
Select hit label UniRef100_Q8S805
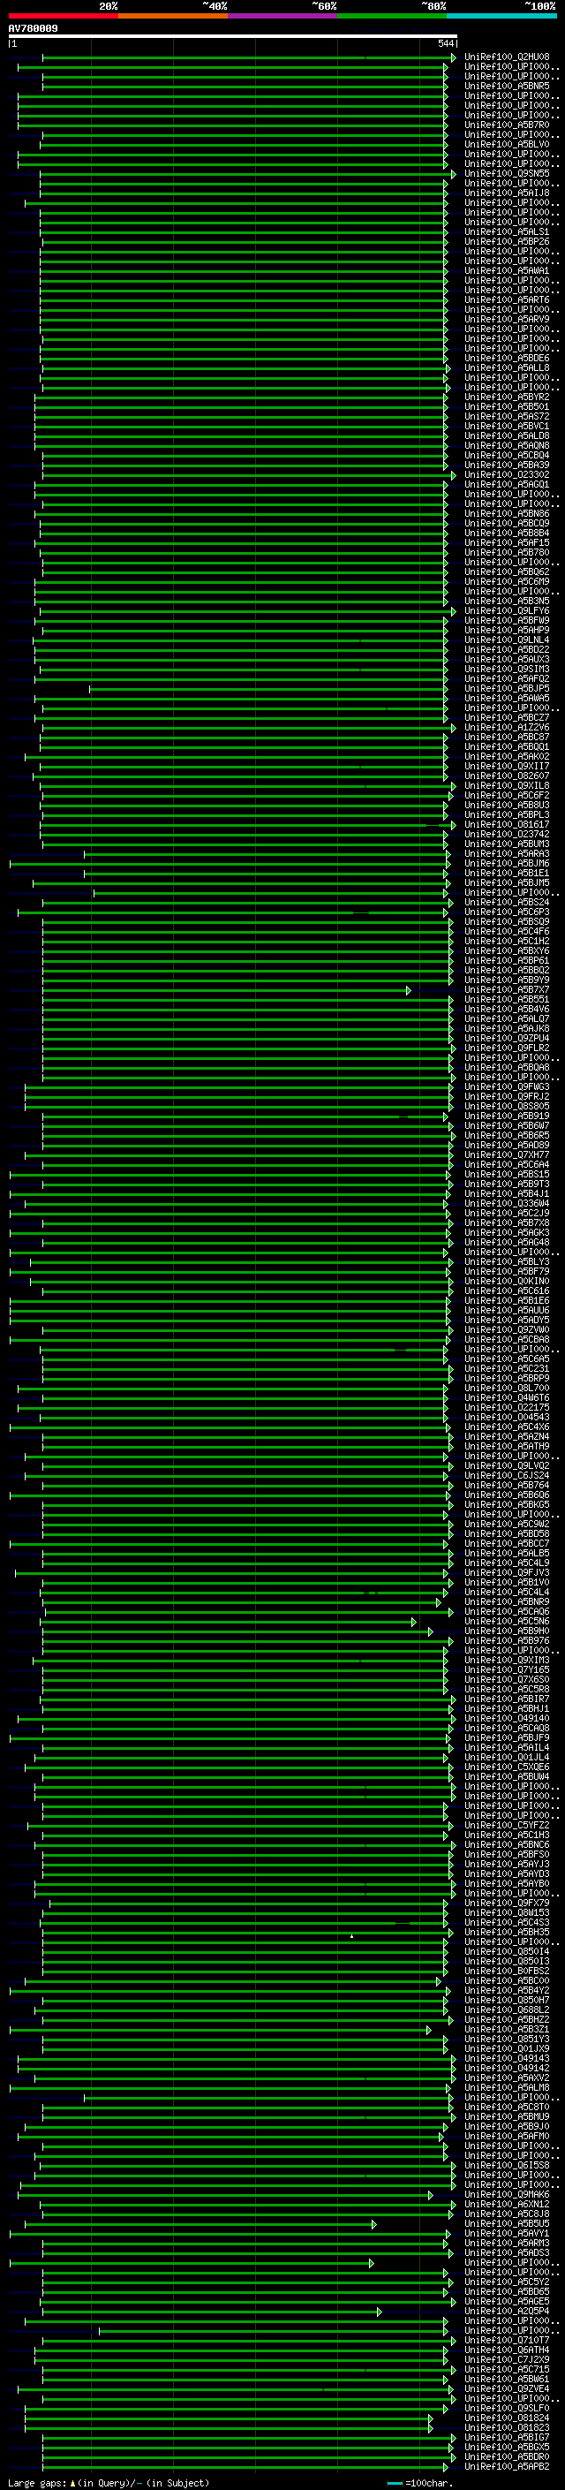(x=507, y=1107)
